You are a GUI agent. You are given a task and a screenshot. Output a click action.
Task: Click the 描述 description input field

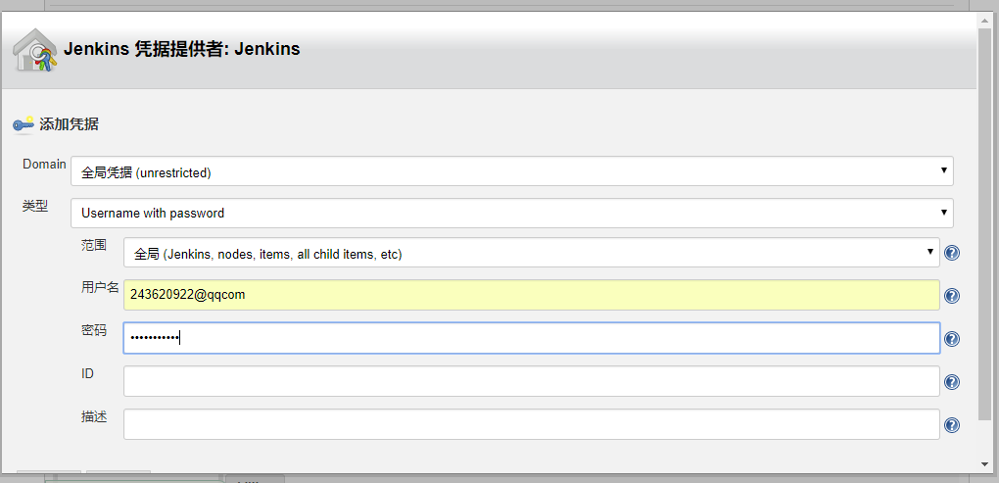coord(531,424)
